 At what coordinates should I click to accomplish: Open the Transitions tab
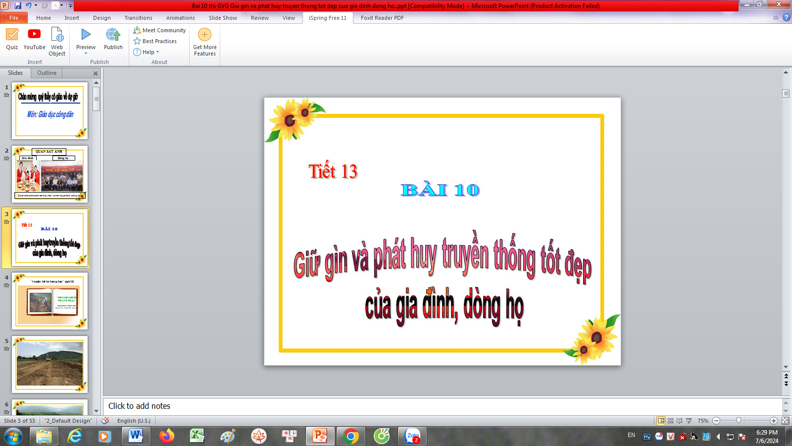click(139, 18)
